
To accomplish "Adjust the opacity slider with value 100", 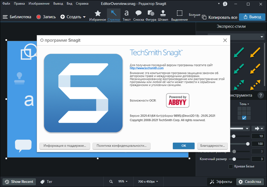I will coord(247,144).
